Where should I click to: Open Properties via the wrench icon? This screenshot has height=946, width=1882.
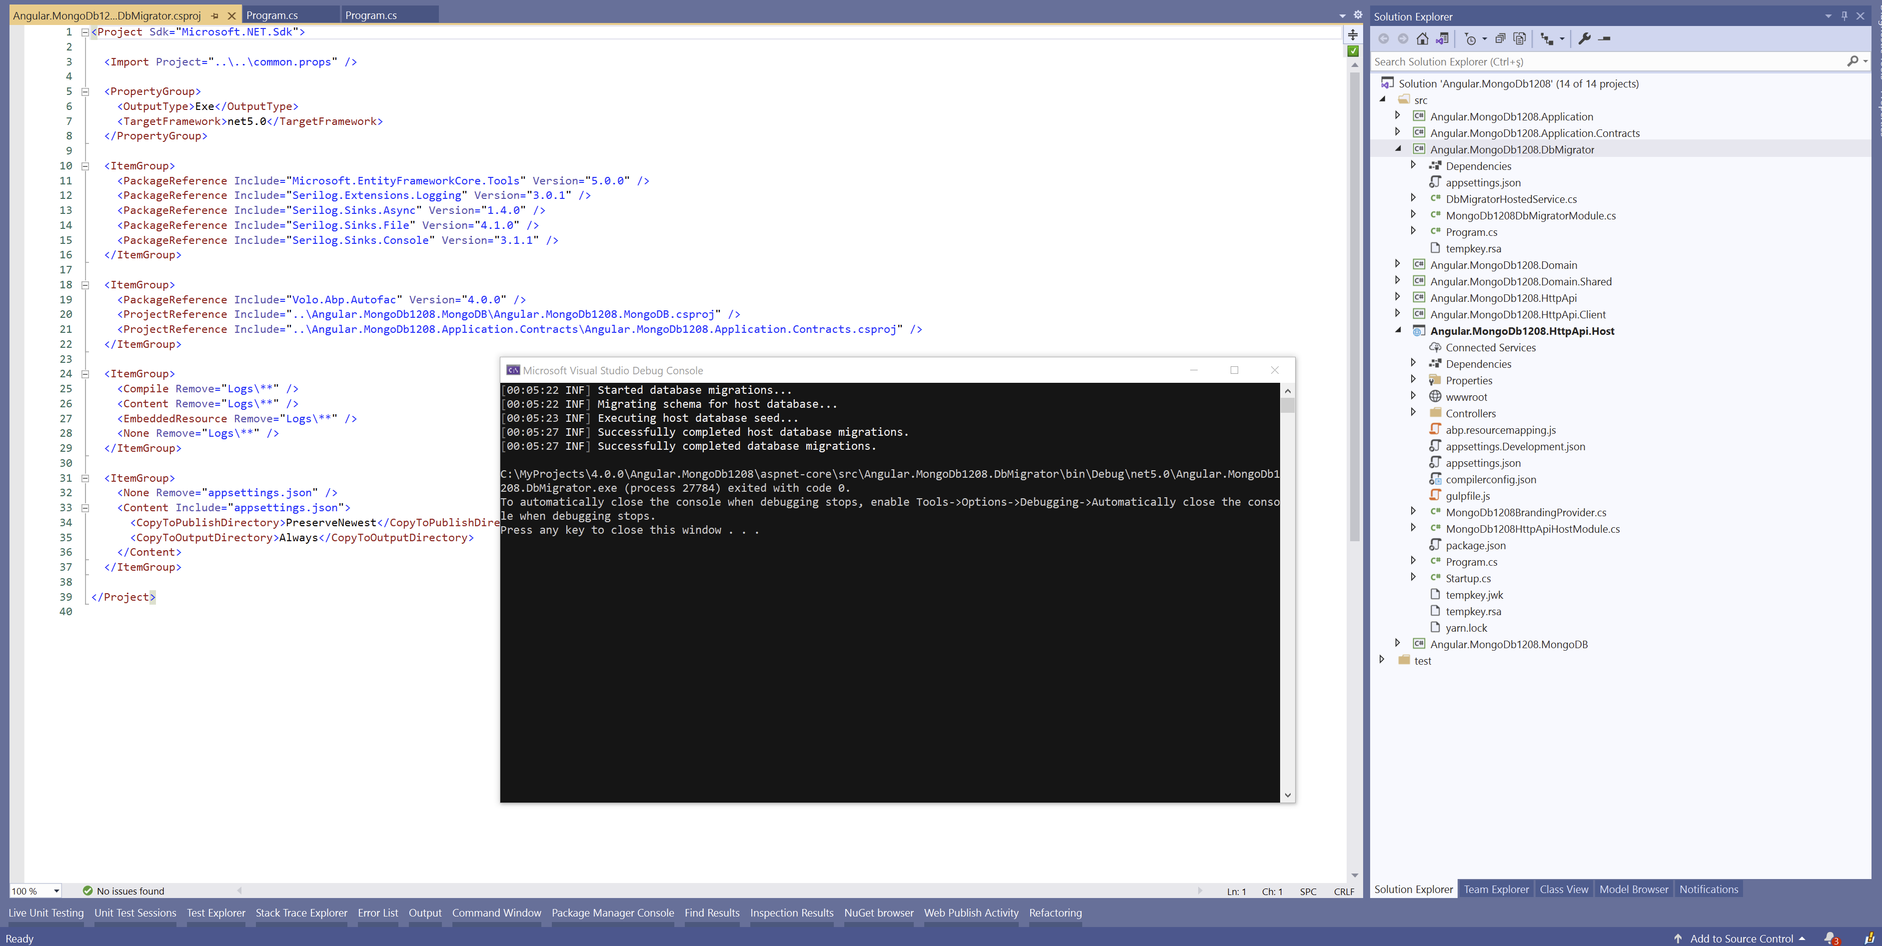tap(1584, 38)
